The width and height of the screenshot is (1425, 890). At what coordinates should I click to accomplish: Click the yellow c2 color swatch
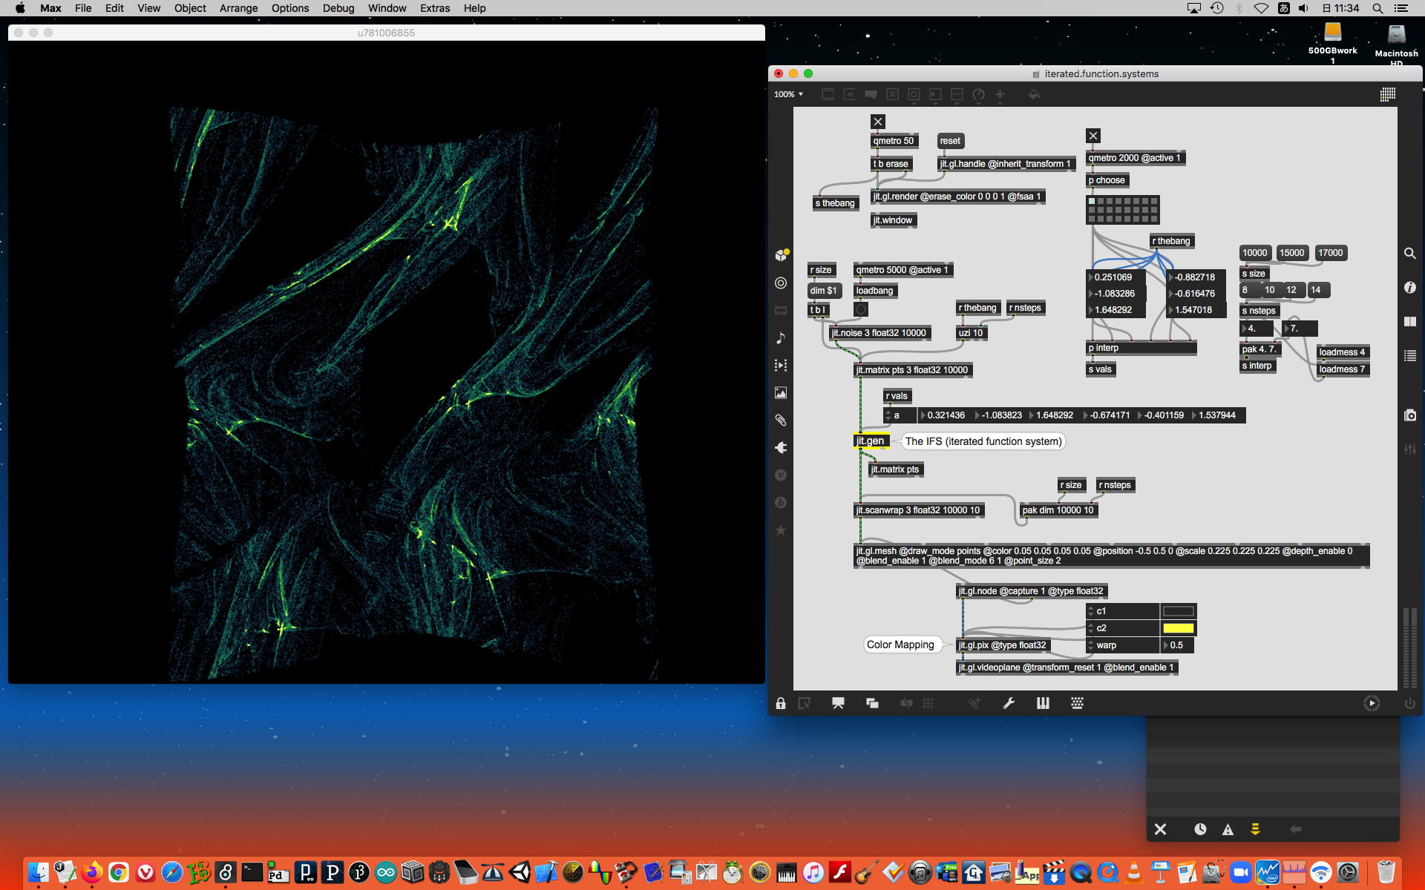click(1178, 628)
